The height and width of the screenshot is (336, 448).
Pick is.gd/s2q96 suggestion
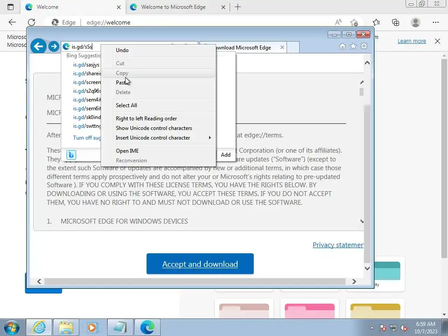pyautogui.click(x=87, y=91)
